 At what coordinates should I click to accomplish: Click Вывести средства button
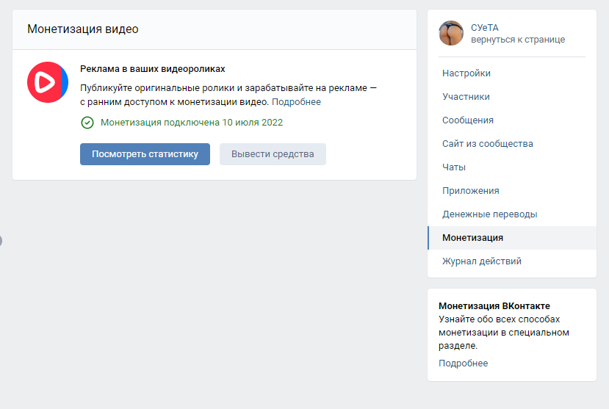pyautogui.click(x=273, y=154)
